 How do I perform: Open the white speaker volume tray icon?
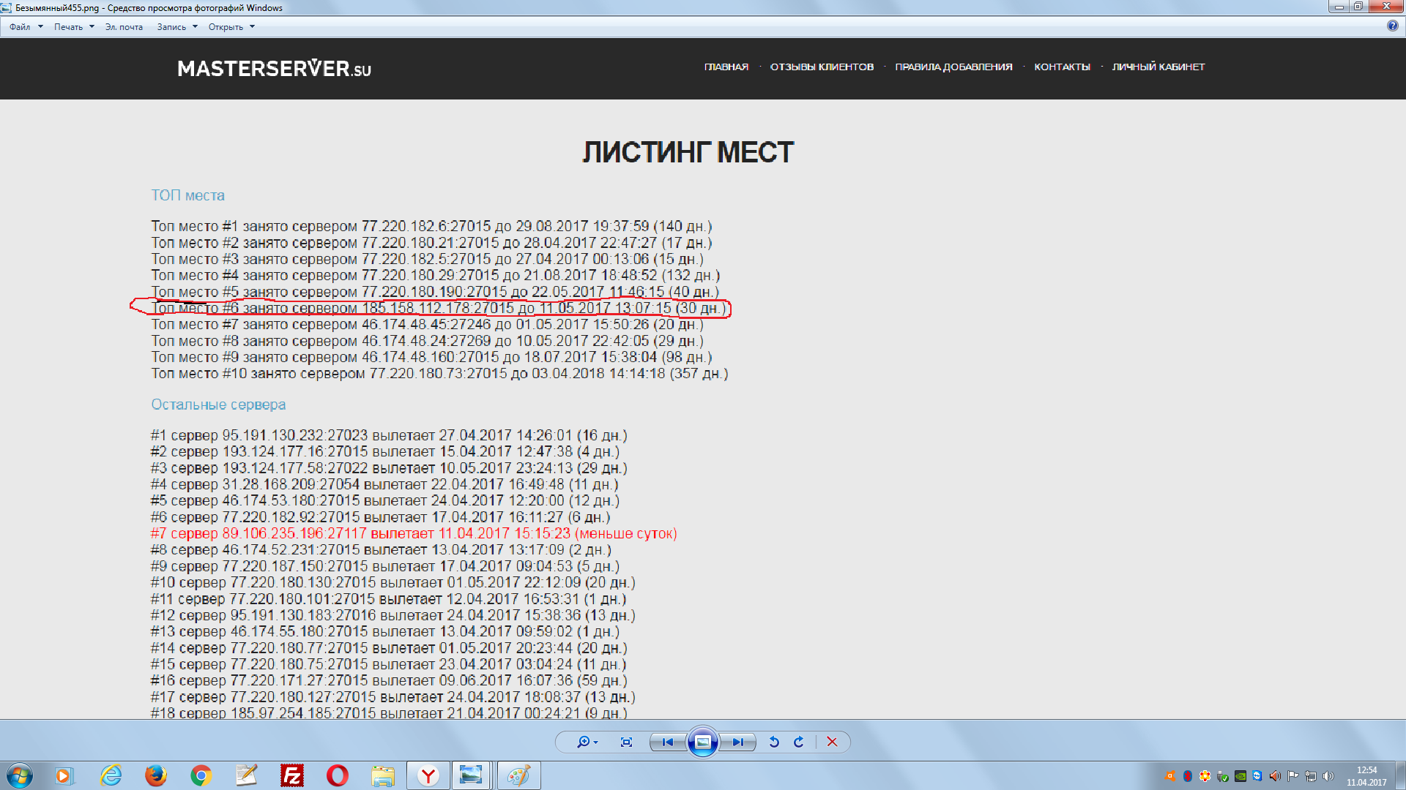pos(1328,776)
